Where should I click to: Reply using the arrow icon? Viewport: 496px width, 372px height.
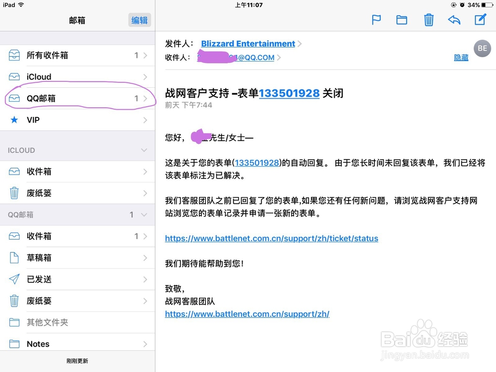(x=454, y=20)
